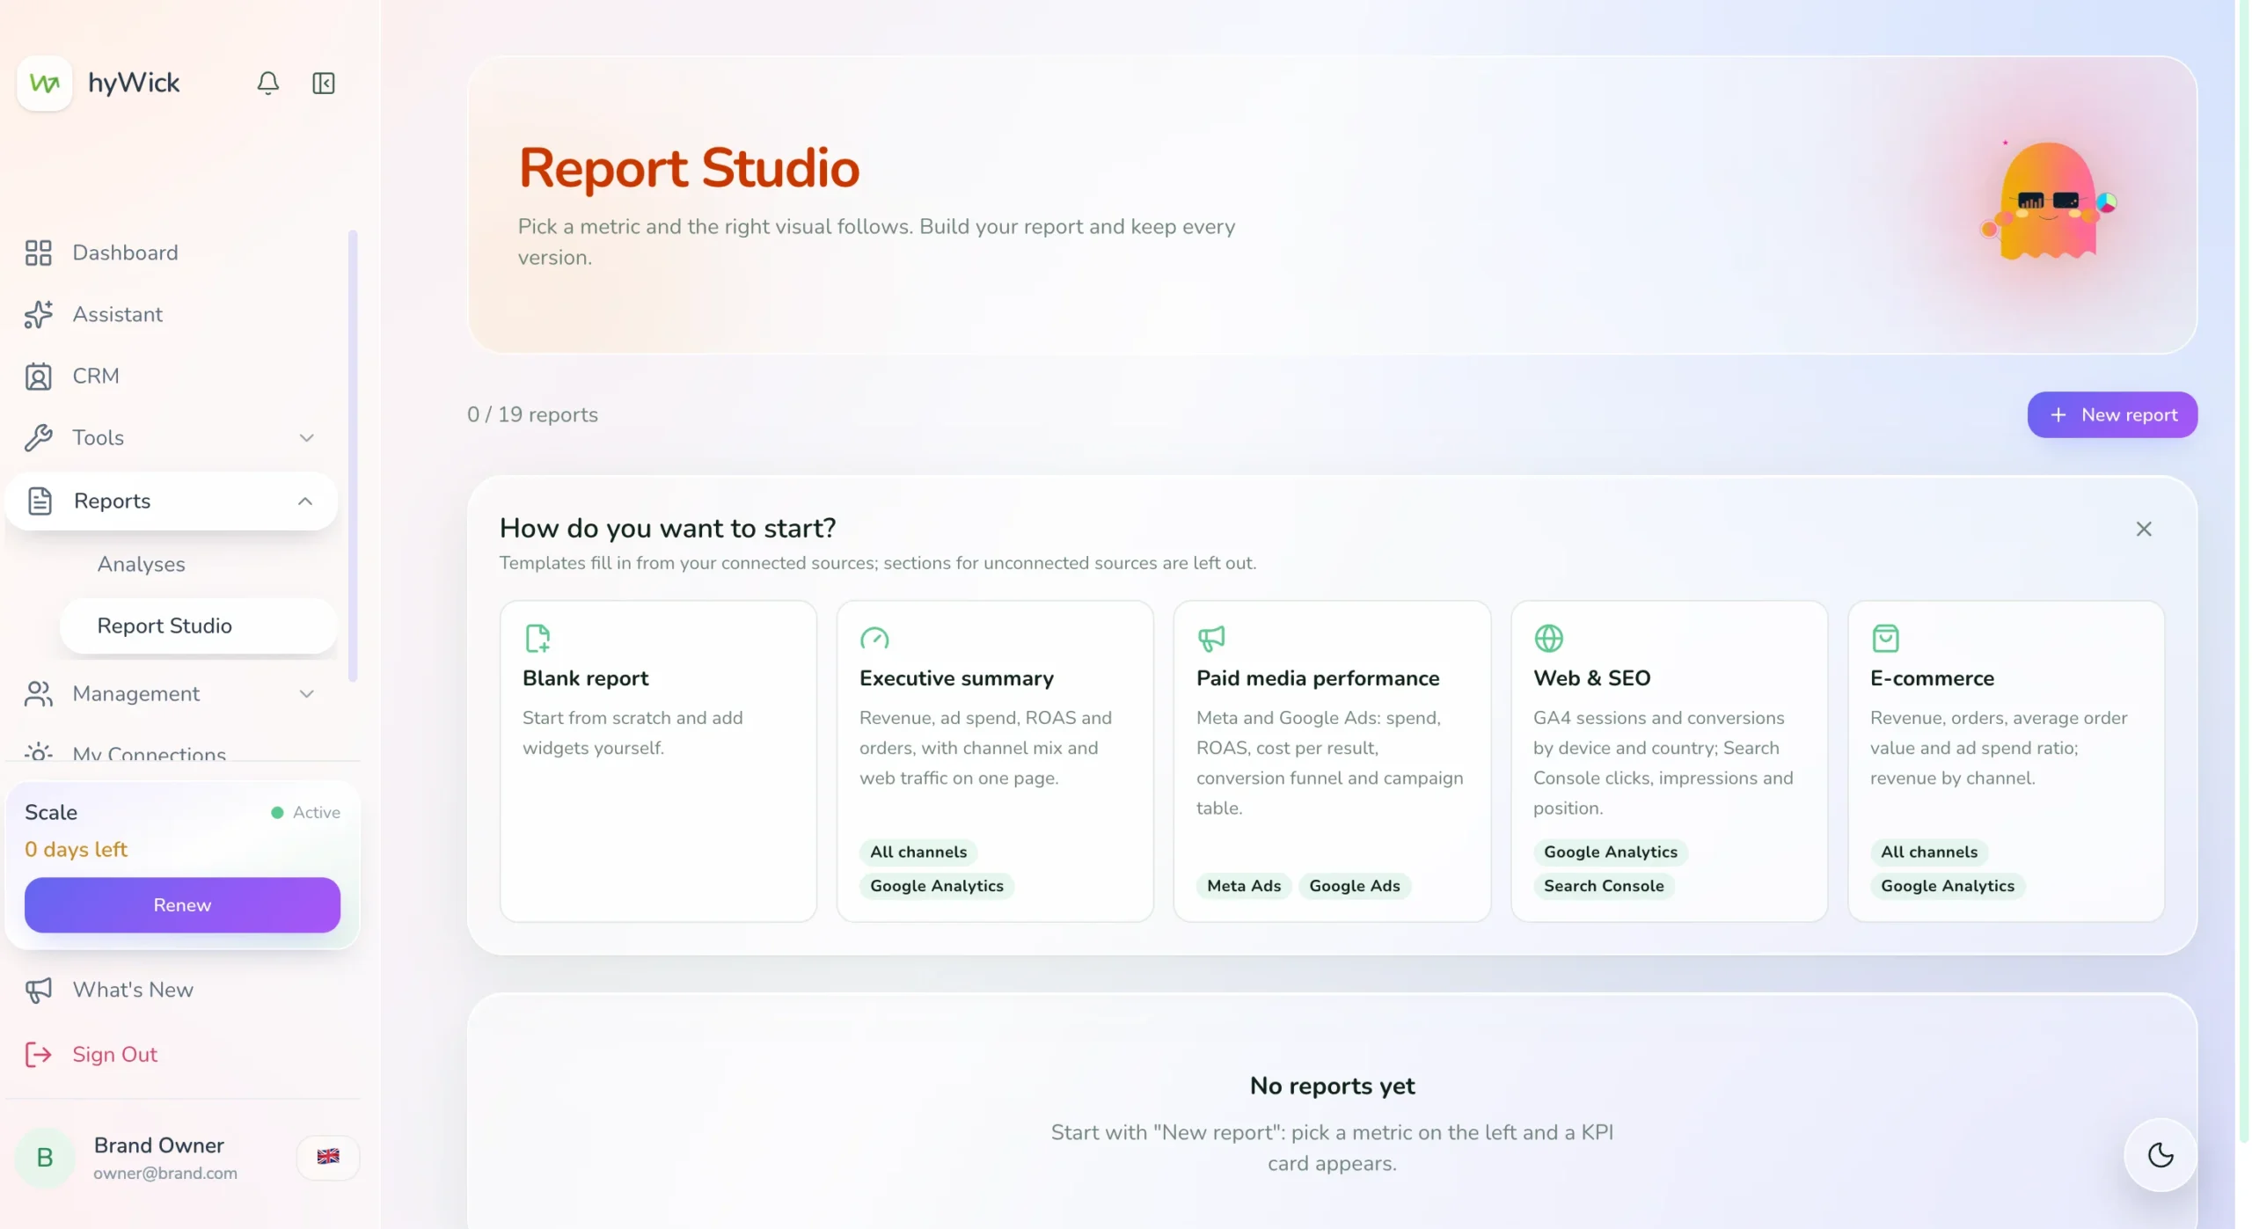The height and width of the screenshot is (1229, 2252).
Task: Switch language using the flag button
Action: pos(328,1156)
